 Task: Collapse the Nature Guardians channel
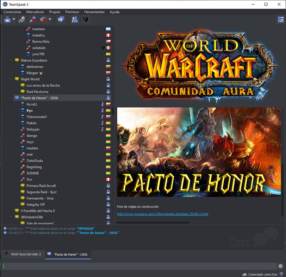click(10, 60)
